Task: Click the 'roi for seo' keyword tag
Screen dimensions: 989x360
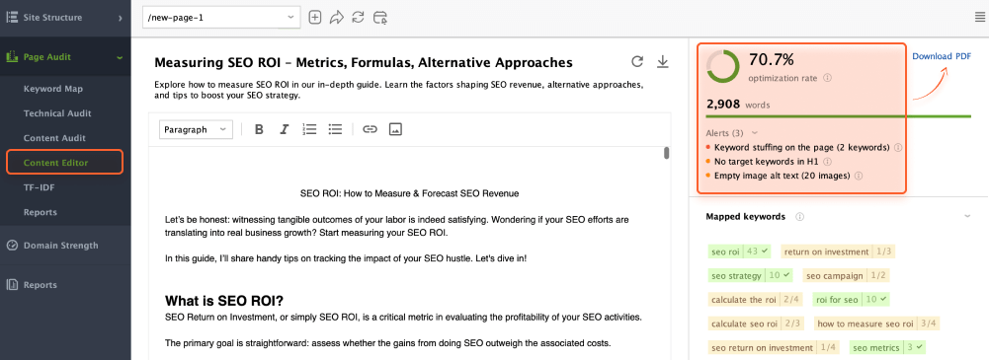Action: pos(851,300)
